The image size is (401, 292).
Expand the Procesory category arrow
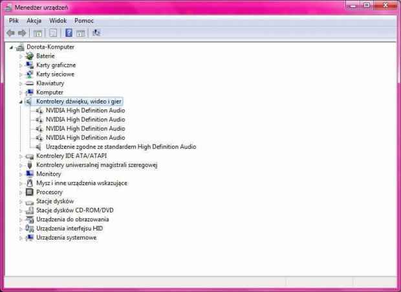coord(21,193)
